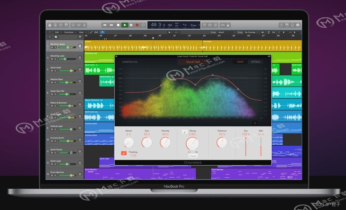Viewport: 346px width, 210px height.
Task: Adjust the Super Saw Pad volume fader
Action: point(67,94)
